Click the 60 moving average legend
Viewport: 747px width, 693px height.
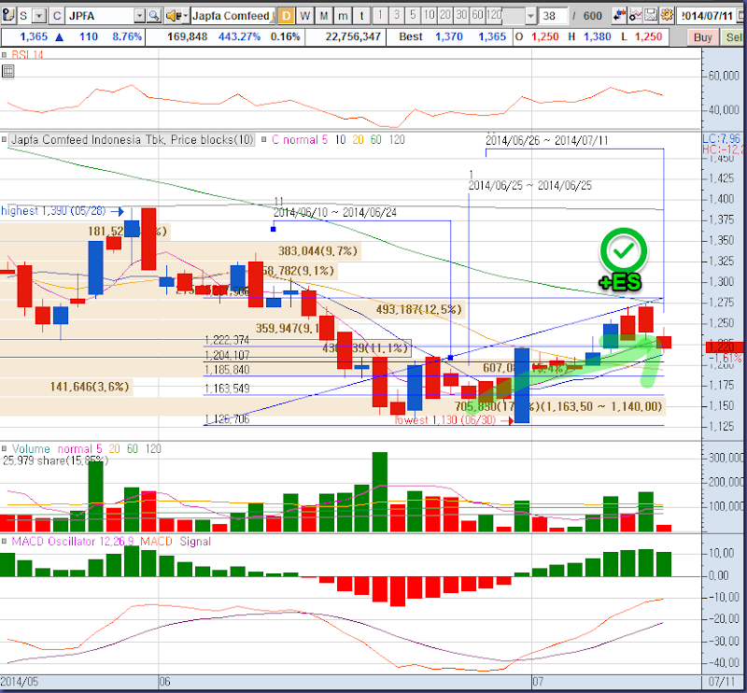pyautogui.click(x=376, y=140)
